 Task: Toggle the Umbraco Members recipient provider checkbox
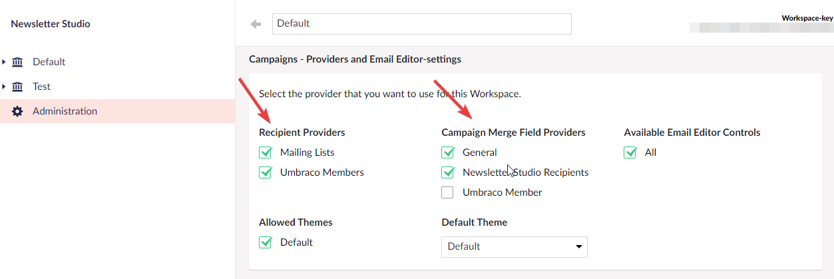tap(266, 172)
